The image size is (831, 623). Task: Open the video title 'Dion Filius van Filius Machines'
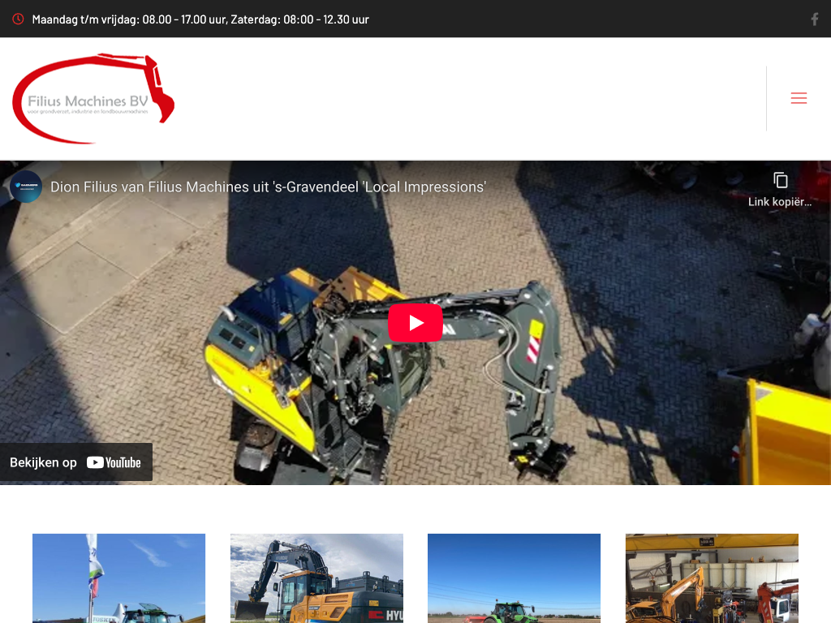268,187
